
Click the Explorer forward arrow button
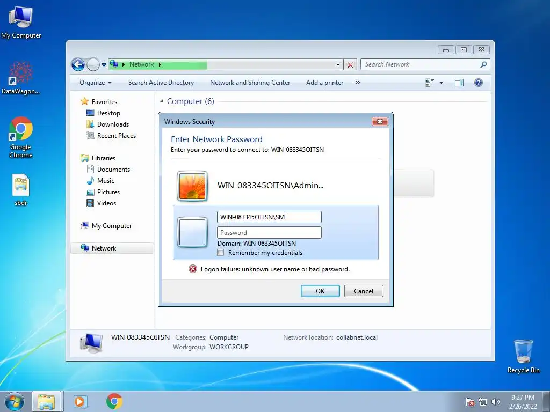pos(93,64)
